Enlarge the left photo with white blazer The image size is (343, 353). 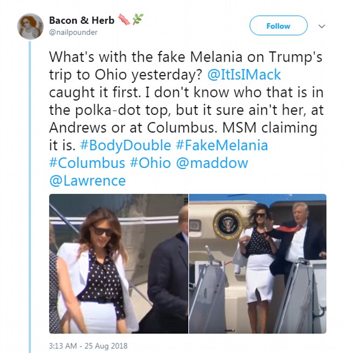click(118, 264)
